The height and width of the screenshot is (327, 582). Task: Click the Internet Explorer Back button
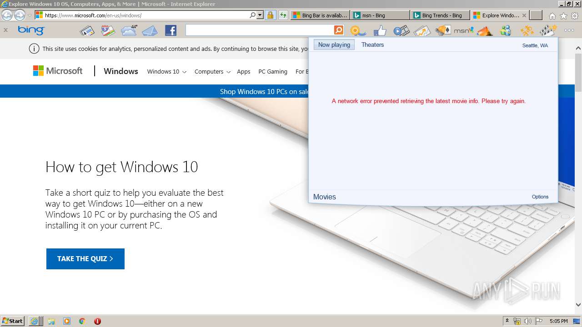[7, 15]
